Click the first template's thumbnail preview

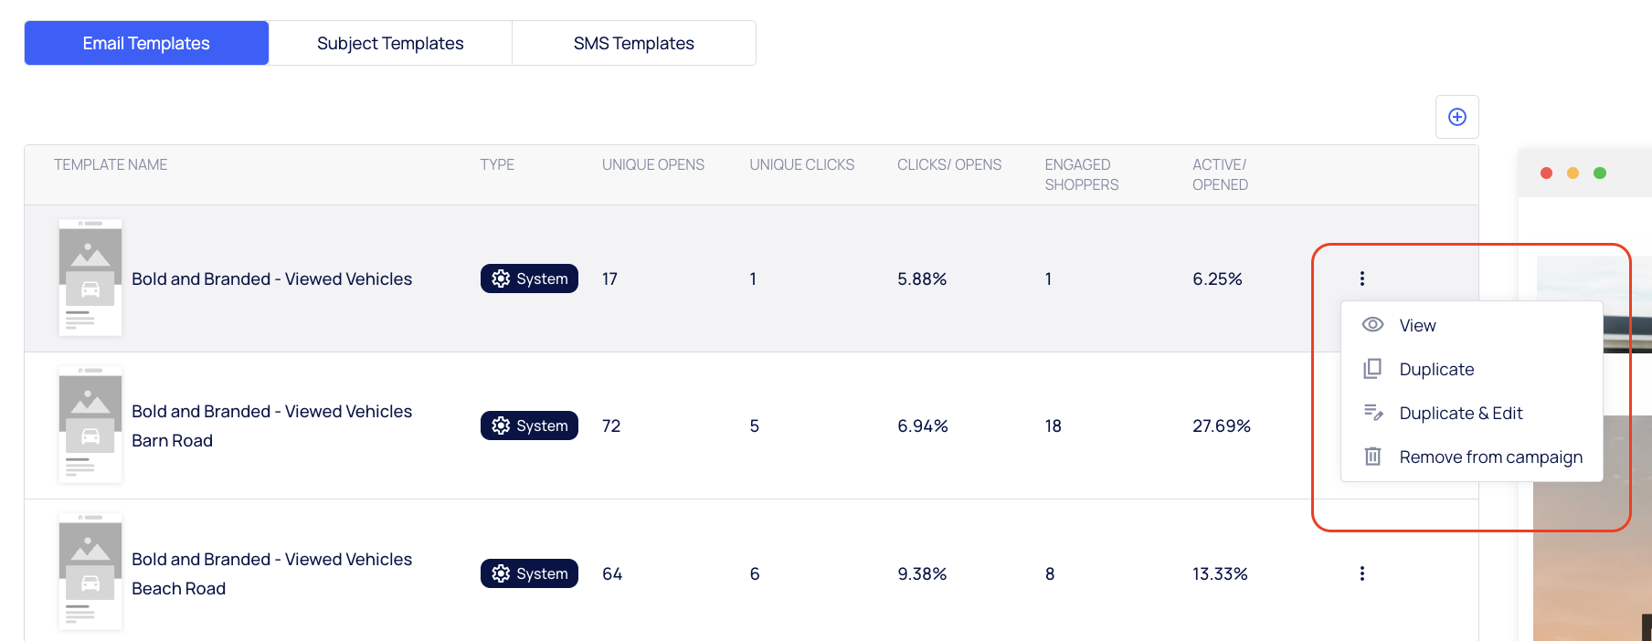tap(90, 278)
